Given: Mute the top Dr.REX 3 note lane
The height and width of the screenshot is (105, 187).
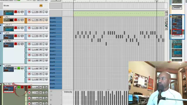Looking at the screenshot, I should click(41, 87).
